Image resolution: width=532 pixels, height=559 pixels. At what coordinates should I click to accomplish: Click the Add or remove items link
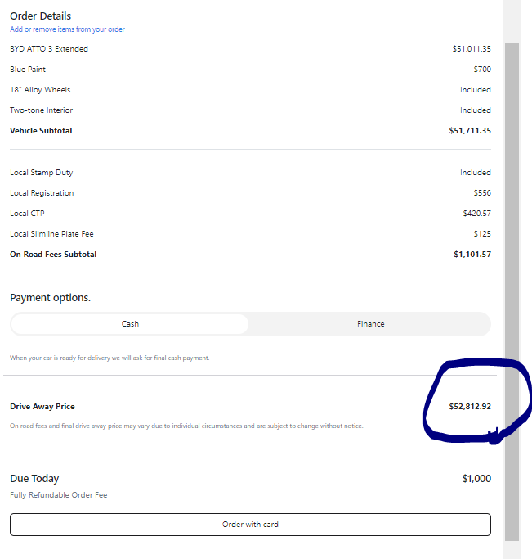pyautogui.click(x=67, y=29)
